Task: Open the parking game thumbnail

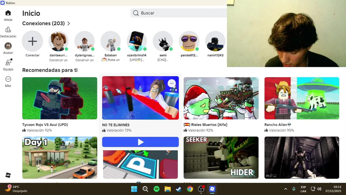Action: pos(140,164)
